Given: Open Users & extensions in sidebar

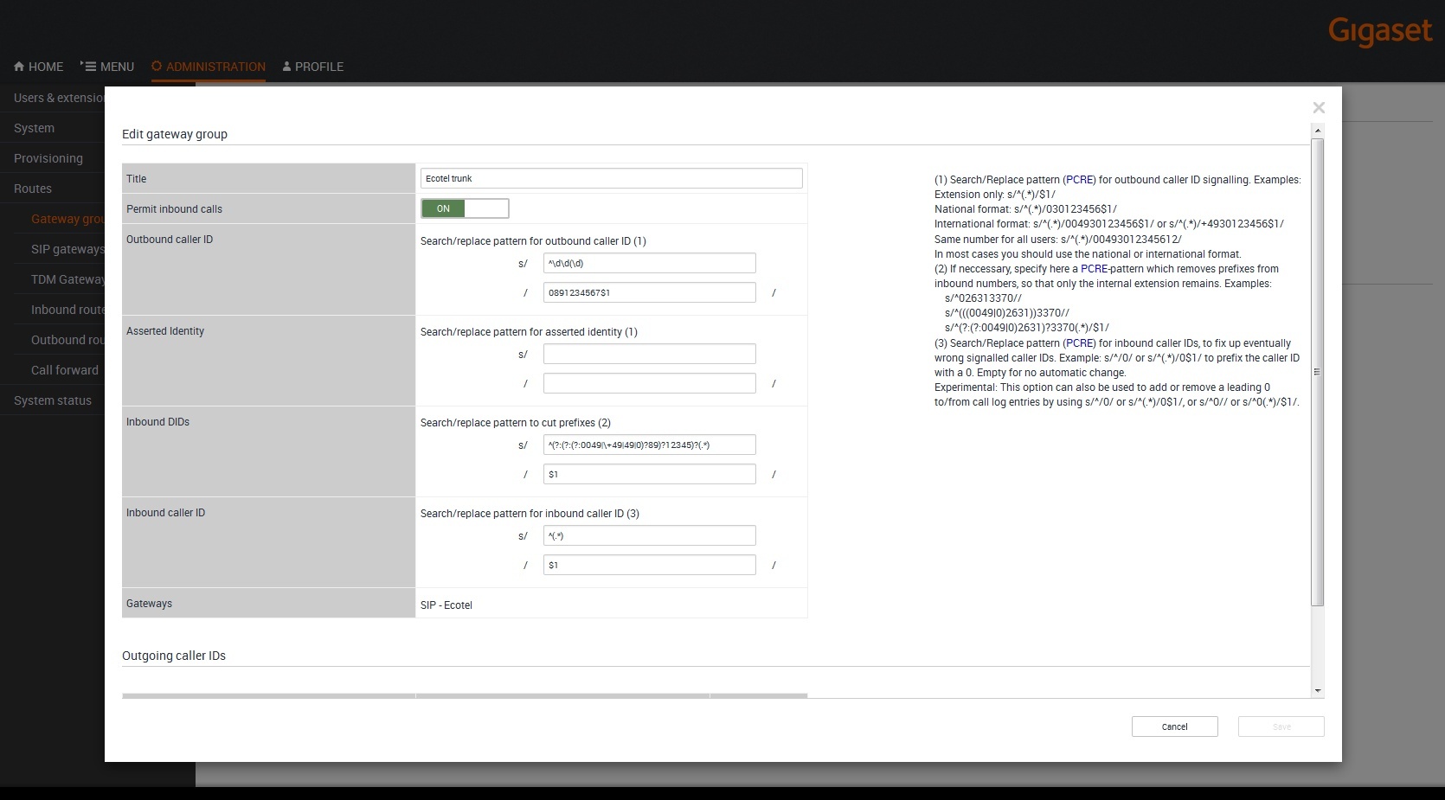Looking at the screenshot, I should (x=59, y=98).
